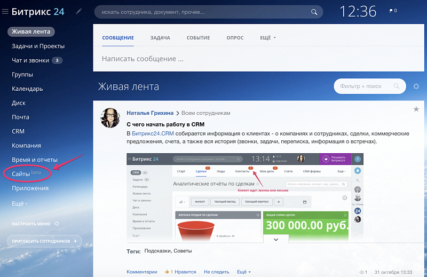Click post timestamp 31 октября 13:33
This screenshot has width=427, height=277.
coord(393,272)
